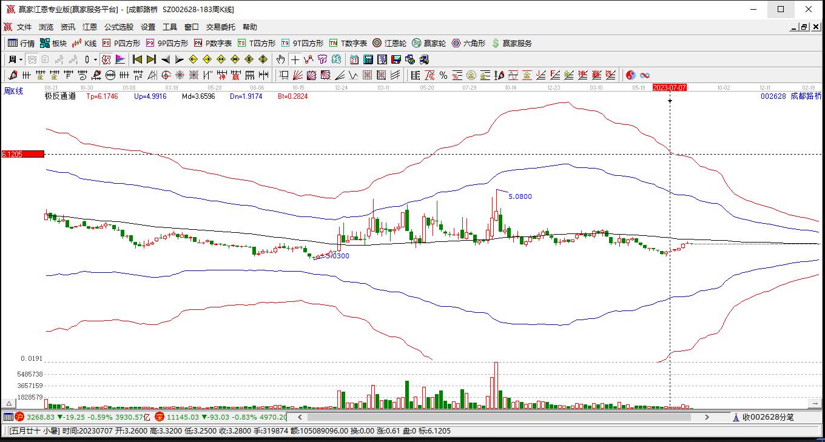Click the 6.1205 red price marker
Screen dimensions: 825x442
tap(23, 155)
